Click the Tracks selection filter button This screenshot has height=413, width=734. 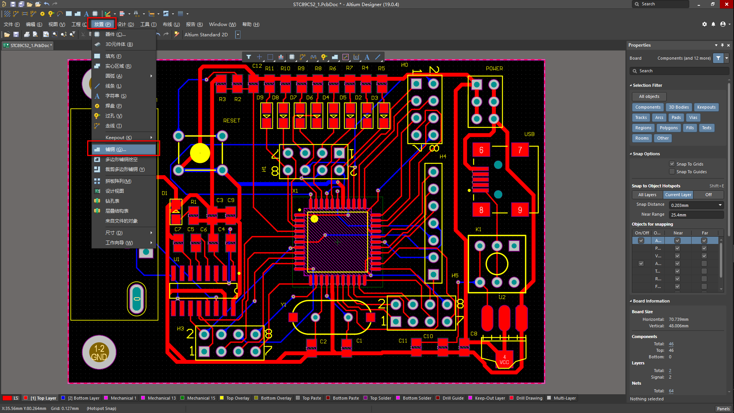[x=641, y=117]
